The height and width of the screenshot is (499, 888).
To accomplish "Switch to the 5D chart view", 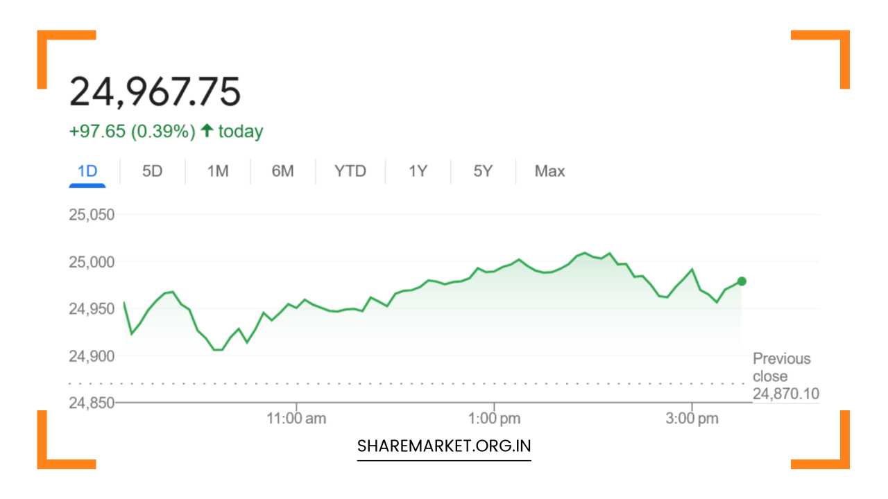I will point(152,171).
